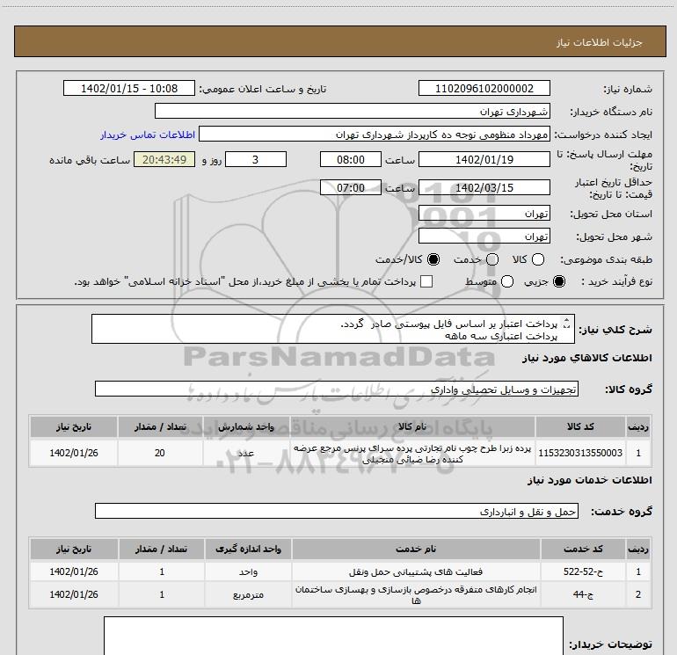Click the نام کالا column header

coord(412,426)
